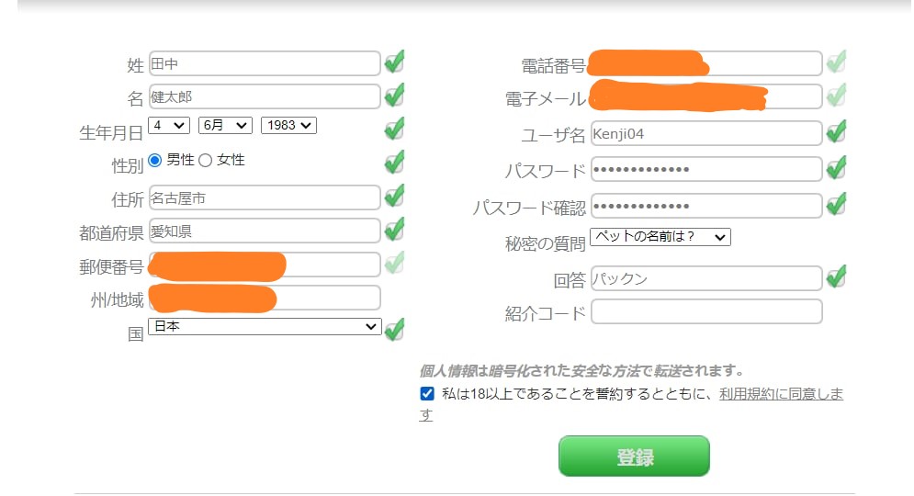Click the checkmark beside パスワード確認 field
Screen dimensions: 914x496
(x=837, y=204)
